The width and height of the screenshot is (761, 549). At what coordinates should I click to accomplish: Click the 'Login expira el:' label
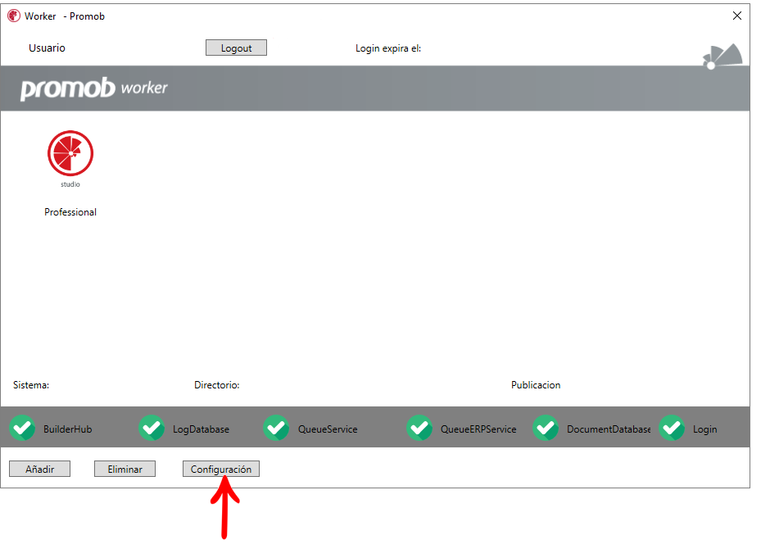388,48
